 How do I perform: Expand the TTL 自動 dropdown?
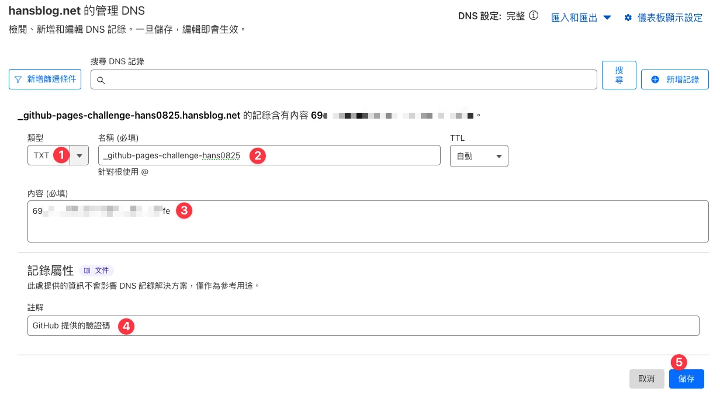coord(479,156)
